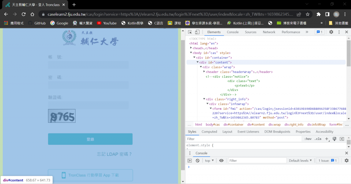The width and height of the screenshot is (351, 184).
Task: Click the browser forward arrow
Action: point(15,14)
